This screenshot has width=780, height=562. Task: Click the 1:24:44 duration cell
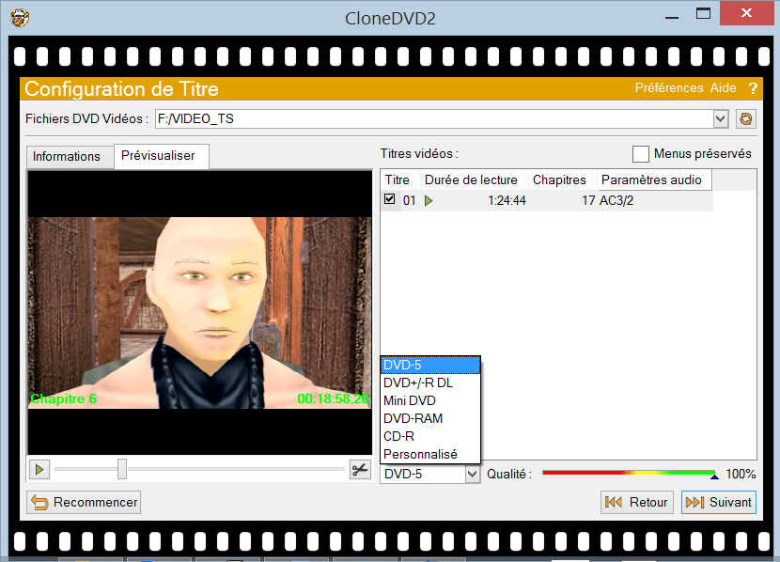(x=507, y=200)
